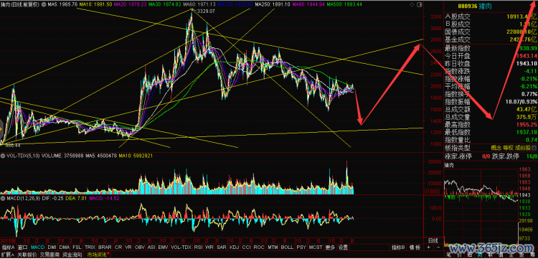Select the MACD indicator tab
Viewport: 538px width, 259px height.
tap(37, 248)
